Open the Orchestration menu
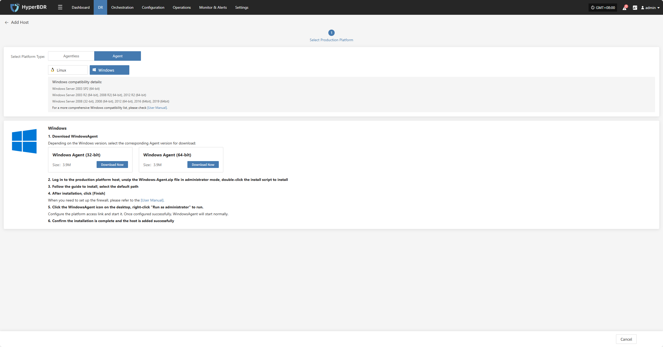 point(122,7)
